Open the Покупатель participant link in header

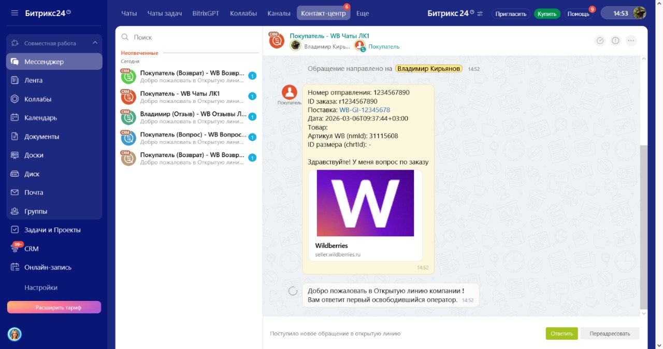[384, 47]
